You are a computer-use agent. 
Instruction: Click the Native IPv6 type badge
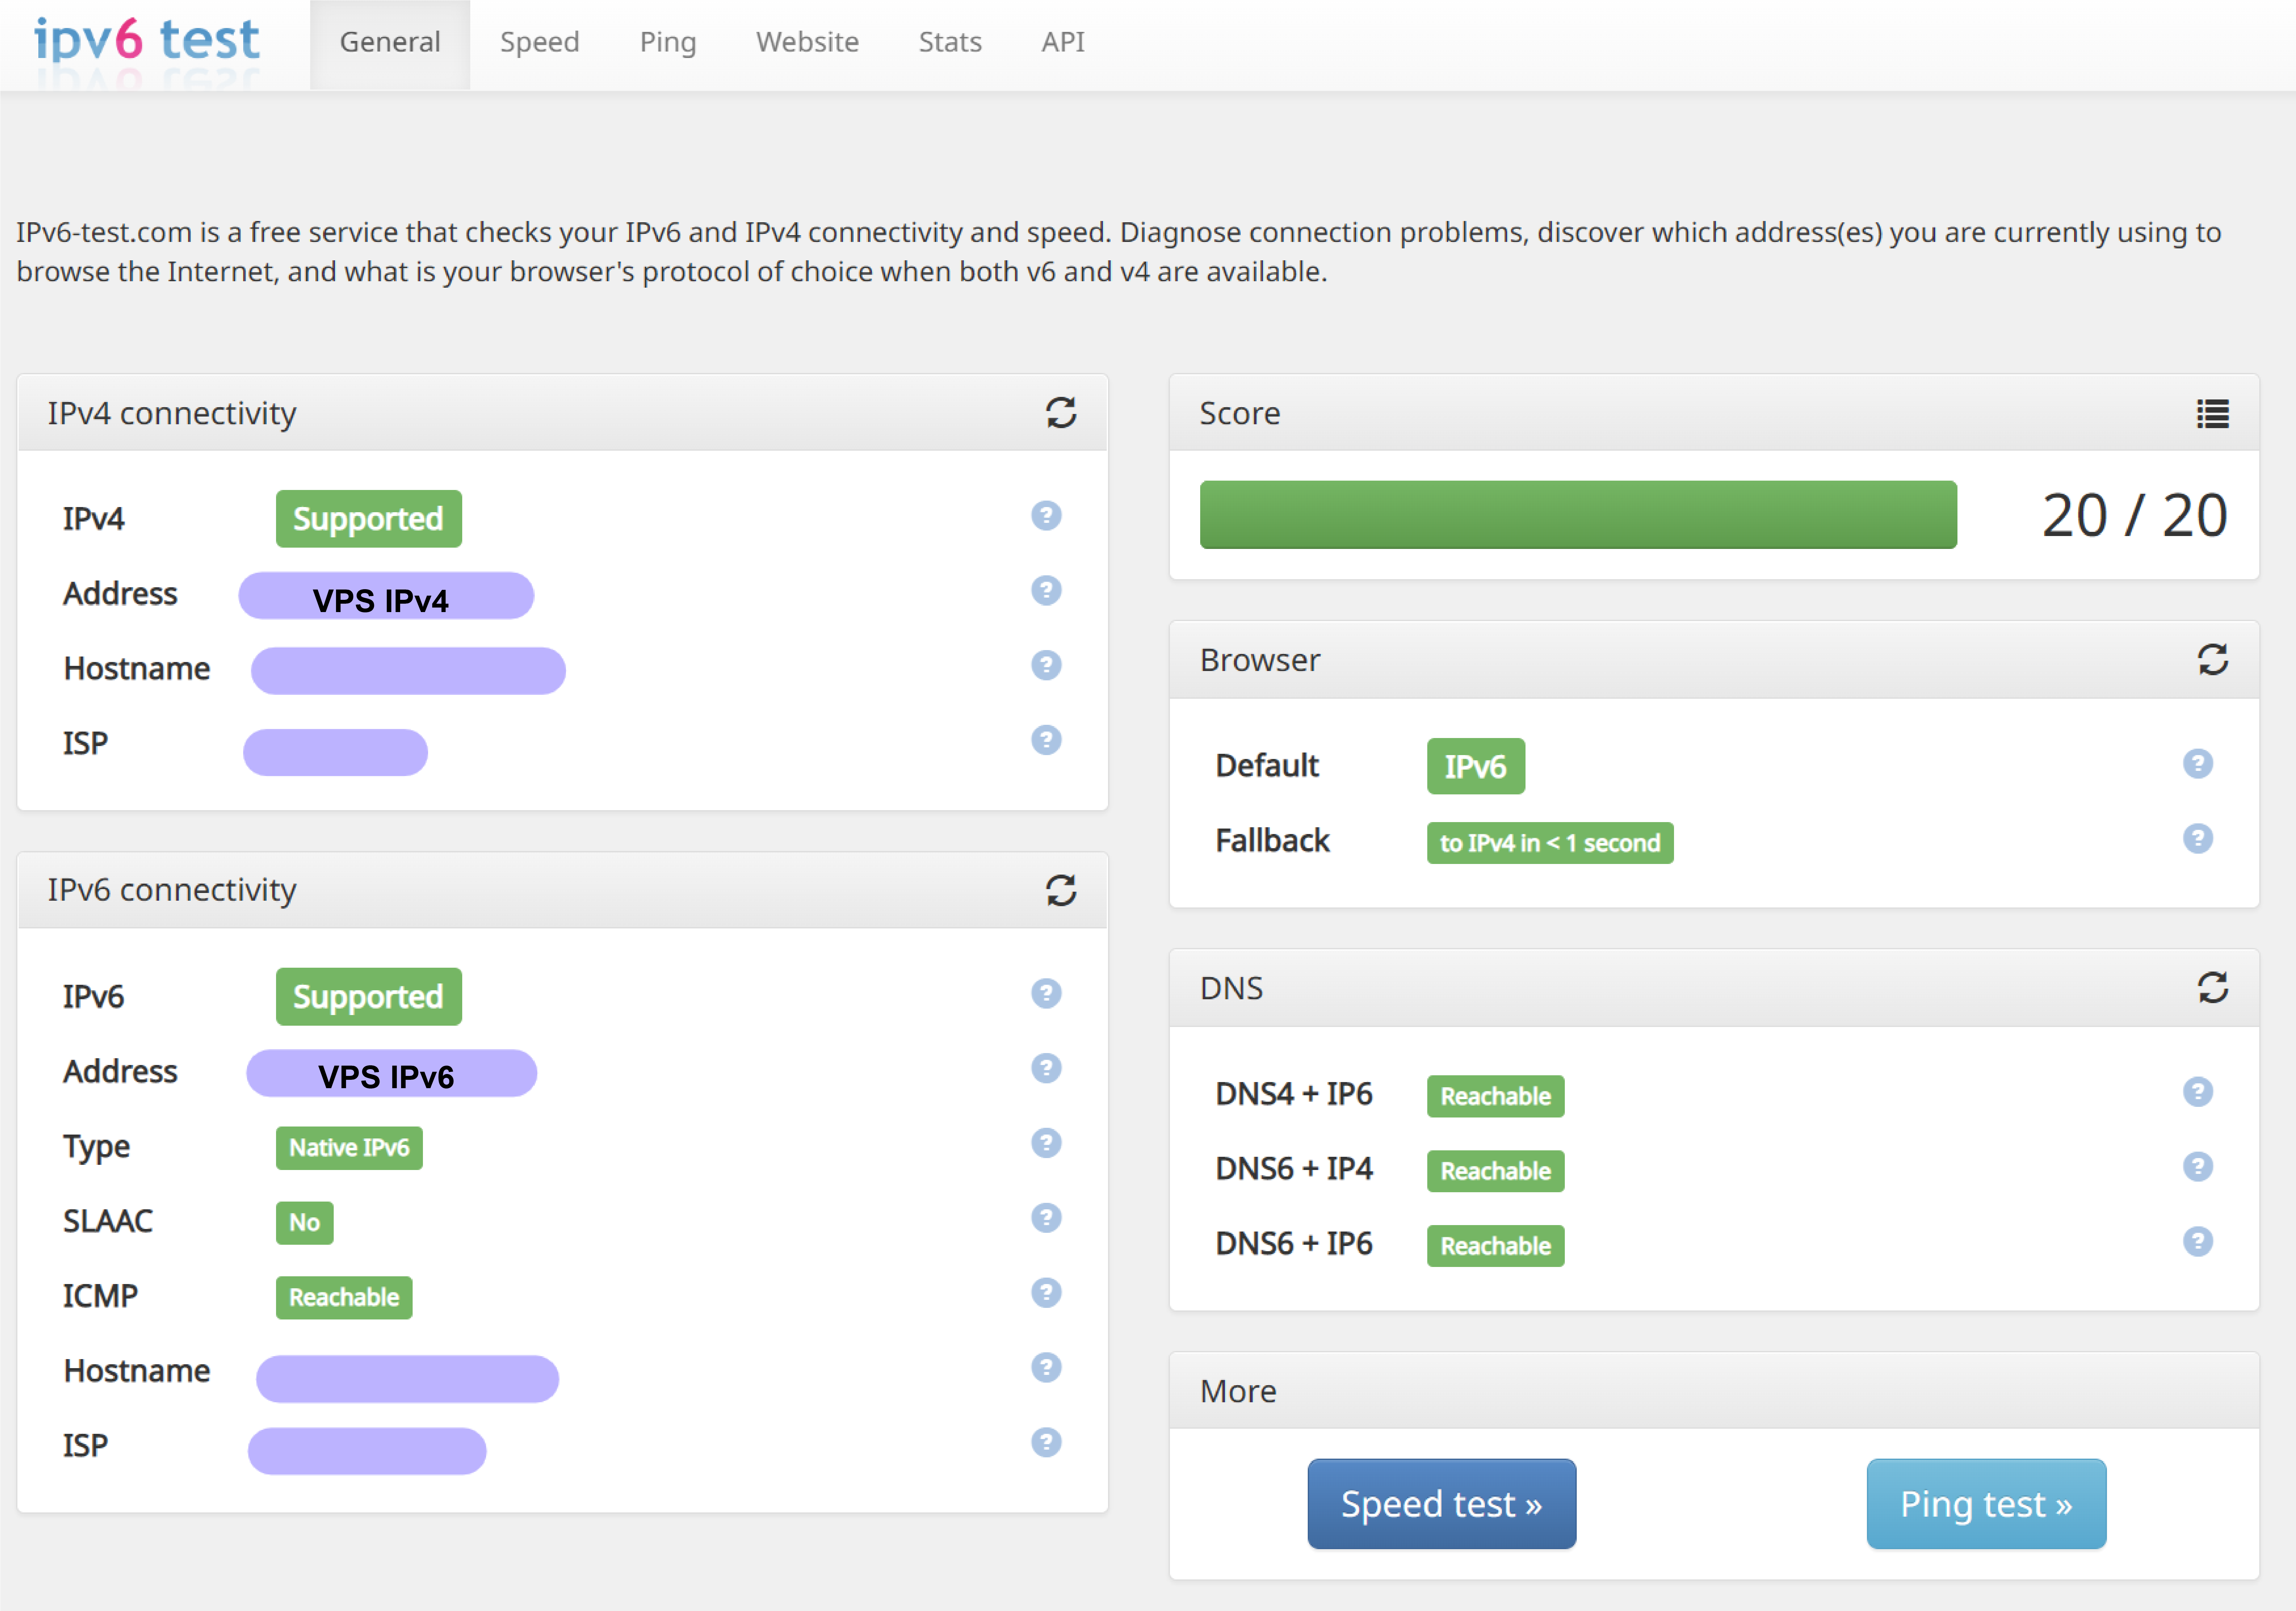[x=349, y=1148]
